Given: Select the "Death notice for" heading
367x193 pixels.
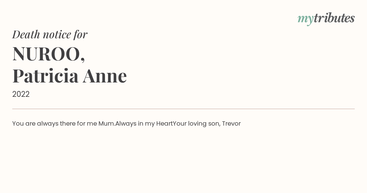Looking at the screenshot, I should click(50, 34).
